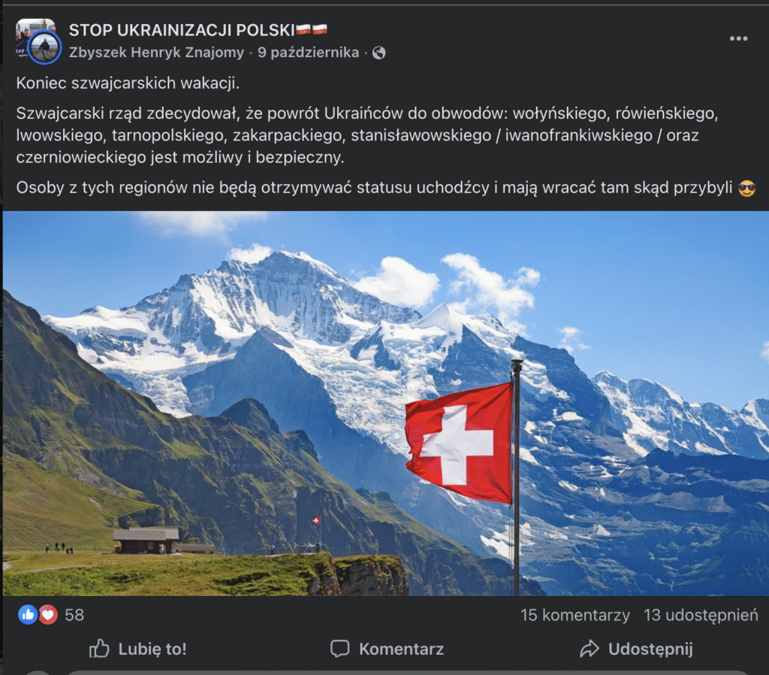This screenshot has height=675, width=769.
Task: Click the comment input field below the post
Action: point(407,673)
